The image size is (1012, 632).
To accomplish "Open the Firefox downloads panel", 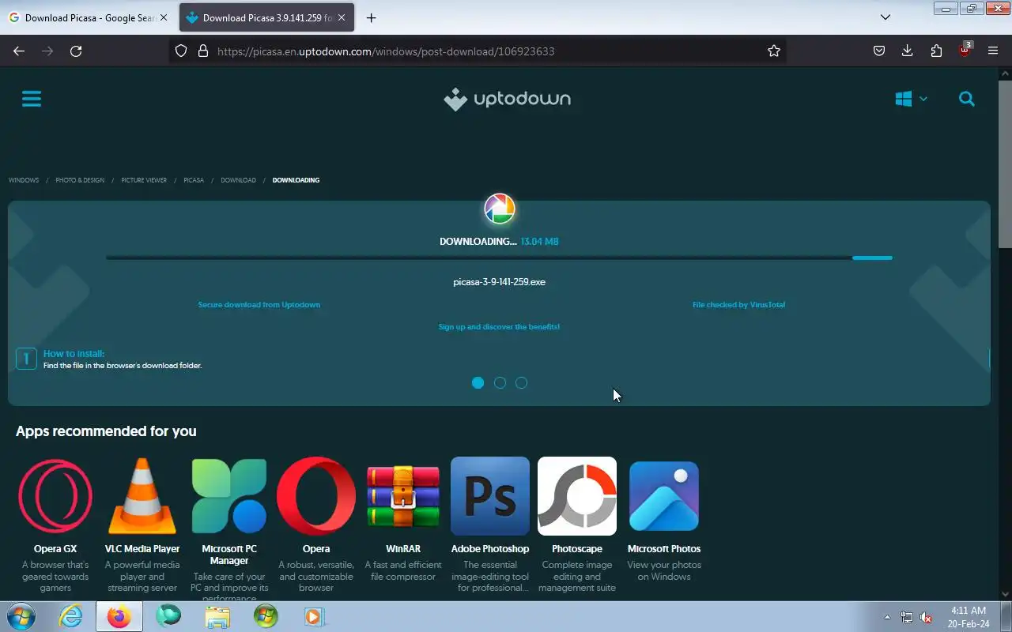I will (908, 51).
